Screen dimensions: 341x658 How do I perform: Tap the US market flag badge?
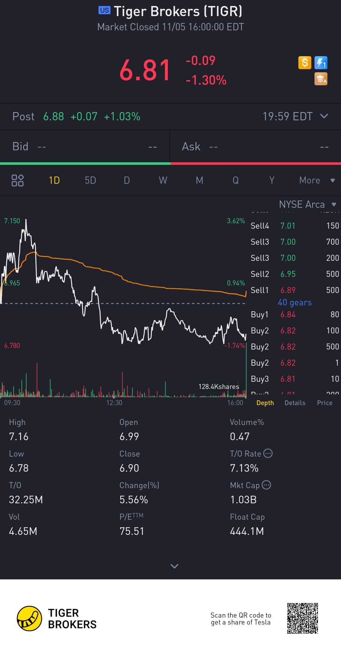[x=105, y=10]
